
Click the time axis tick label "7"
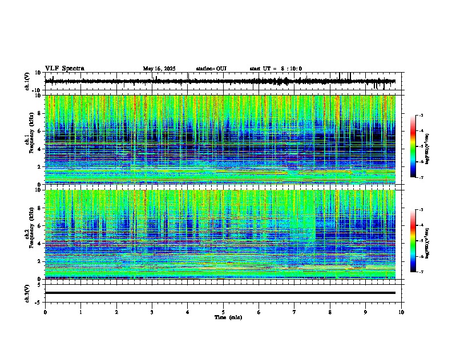(x=294, y=312)
